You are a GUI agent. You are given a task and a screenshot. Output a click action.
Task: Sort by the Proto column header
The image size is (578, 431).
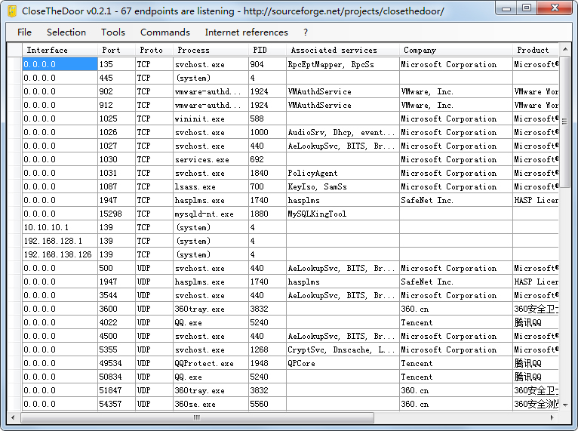(154, 50)
